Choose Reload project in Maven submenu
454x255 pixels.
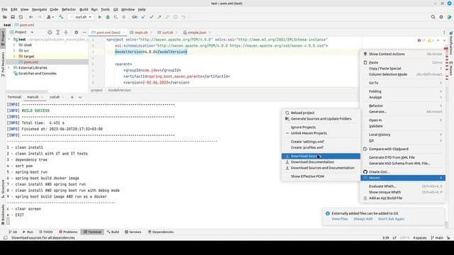pos(321,113)
